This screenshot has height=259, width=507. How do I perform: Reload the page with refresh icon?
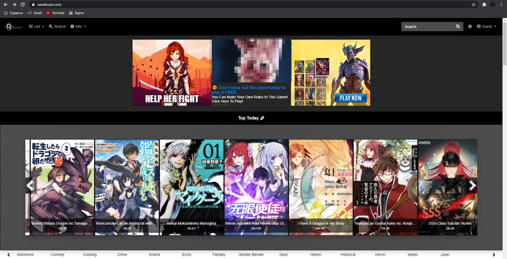22,4
